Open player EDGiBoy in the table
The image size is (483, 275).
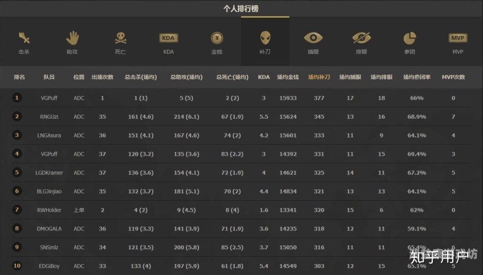pyautogui.click(x=49, y=266)
